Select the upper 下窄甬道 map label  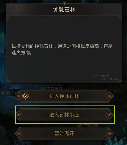[54, 89]
